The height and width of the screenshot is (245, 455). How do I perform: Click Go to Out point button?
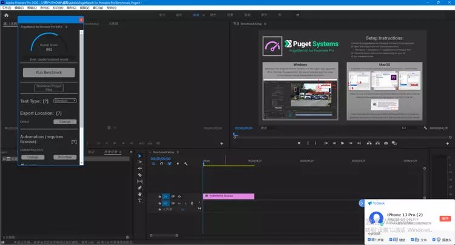point(359,143)
